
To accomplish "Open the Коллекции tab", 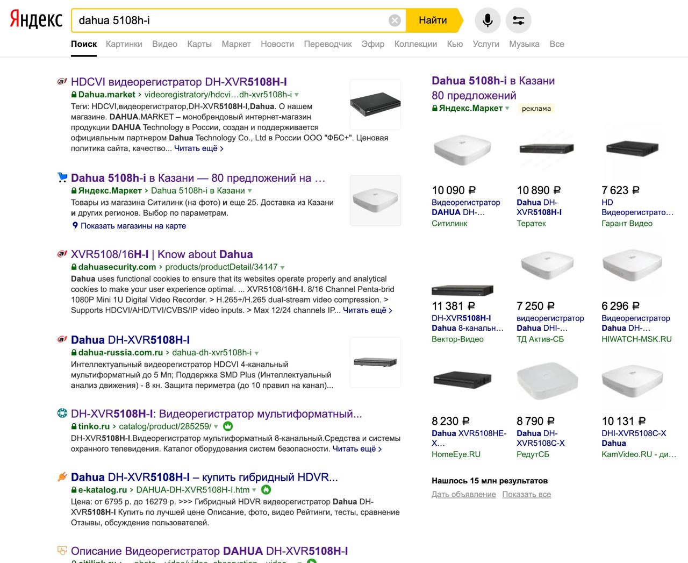I will (415, 44).
